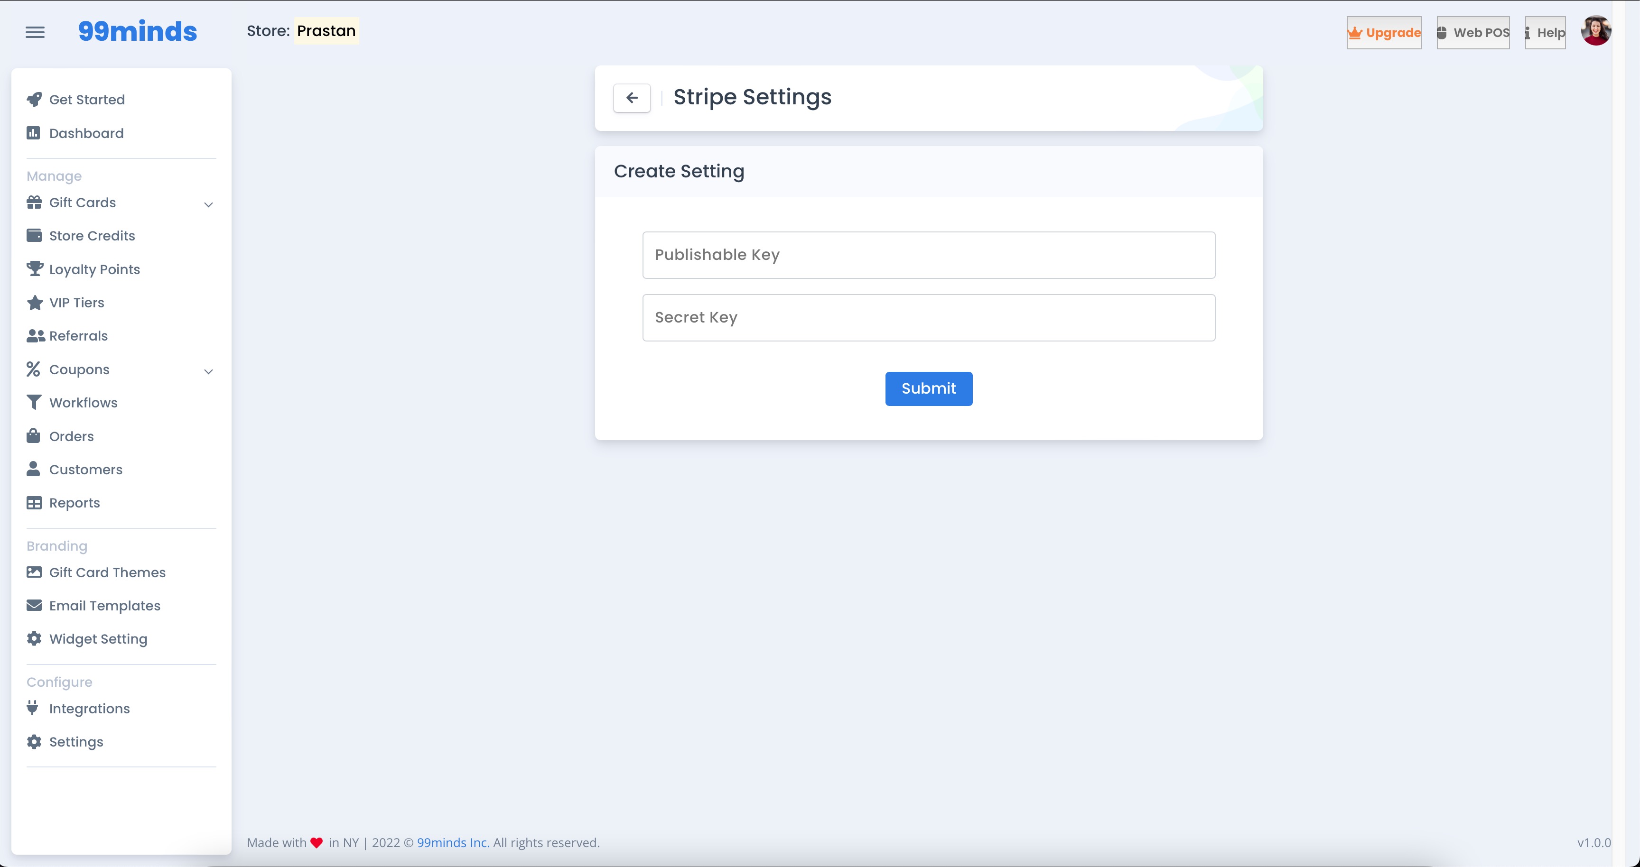Image resolution: width=1640 pixels, height=867 pixels.
Task: Open Dashboard in sidebar
Action: pyautogui.click(x=86, y=133)
